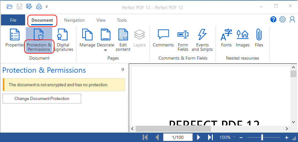This screenshot has height=142, width=298.
Task: Open the Fonts nested resources
Action: (226, 38)
